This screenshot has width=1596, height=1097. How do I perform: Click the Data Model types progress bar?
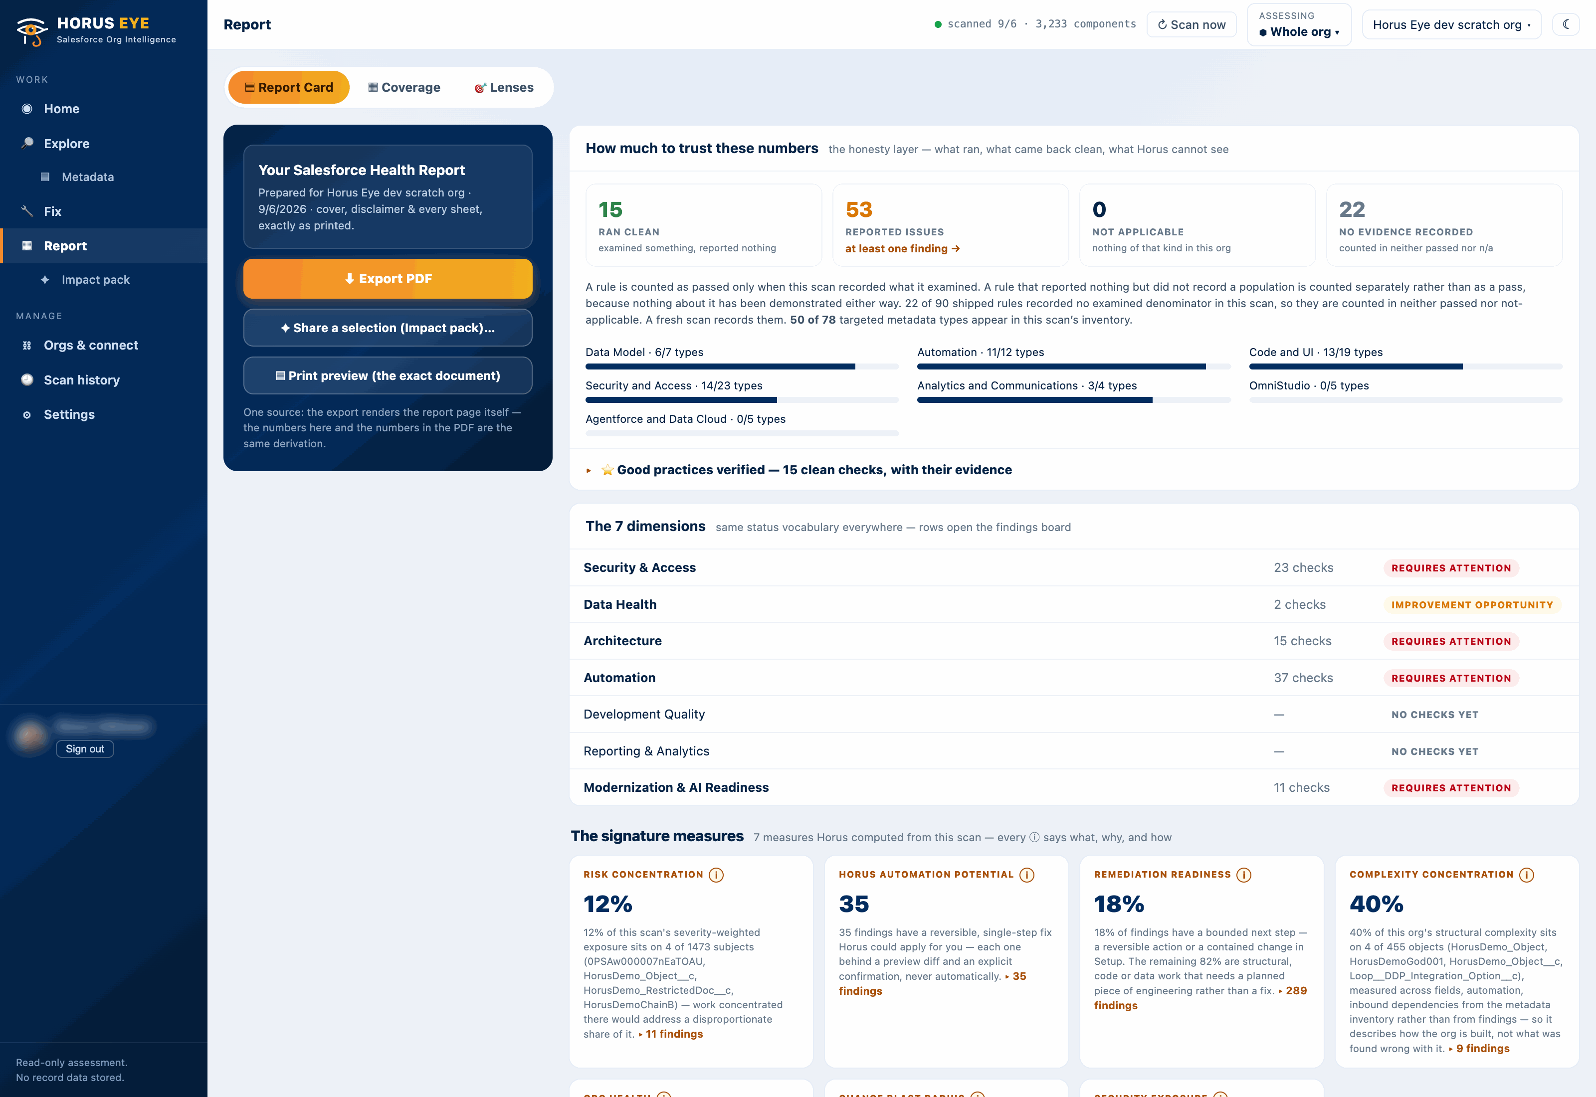click(x=742, y=366)
